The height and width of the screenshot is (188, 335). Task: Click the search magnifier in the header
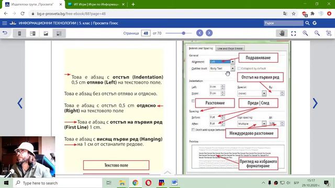pos(307,23)
